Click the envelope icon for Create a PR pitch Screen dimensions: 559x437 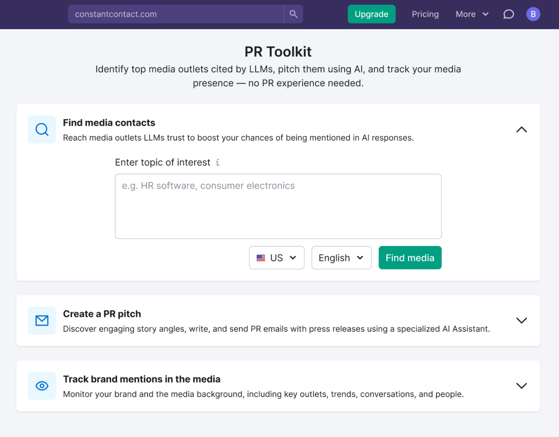(x=42, y=321)
